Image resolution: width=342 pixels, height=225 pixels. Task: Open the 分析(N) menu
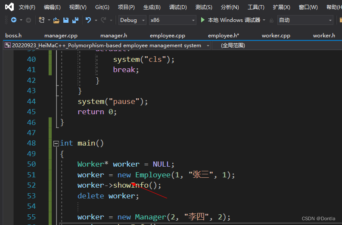pos(230,7)
